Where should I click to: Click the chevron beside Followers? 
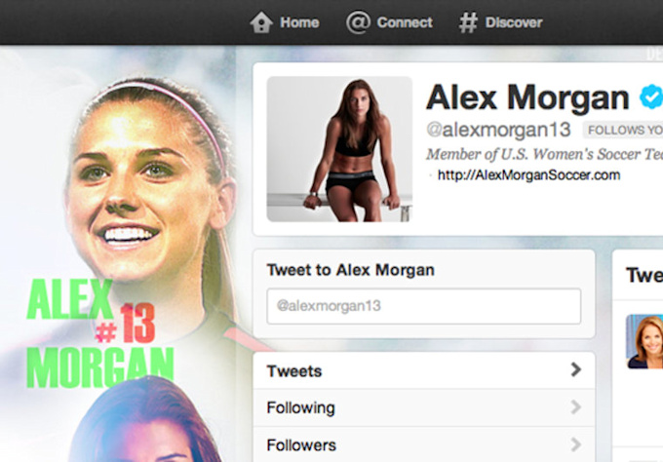coord(575,444)
